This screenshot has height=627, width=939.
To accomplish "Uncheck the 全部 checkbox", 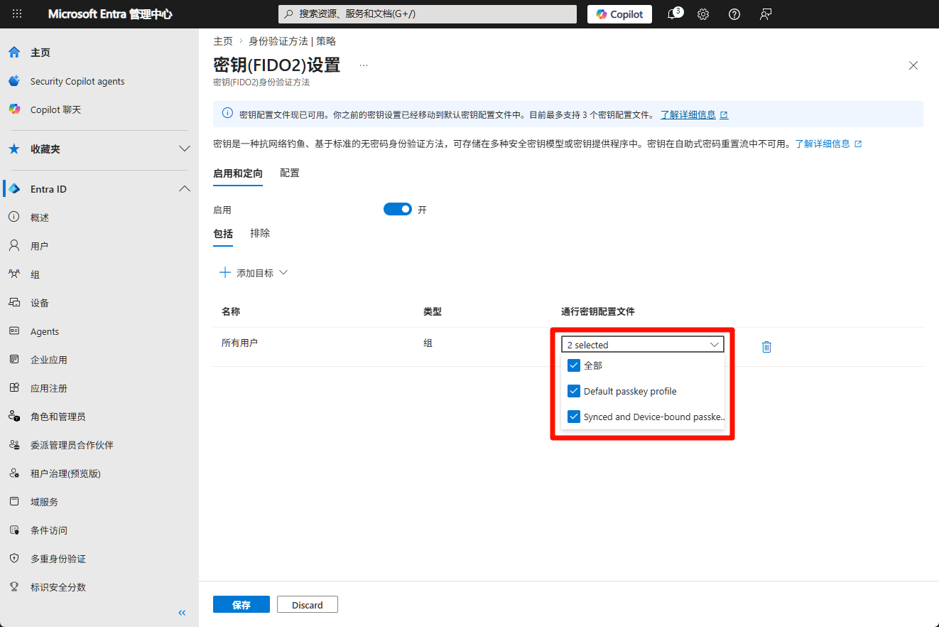I will 574,365.
